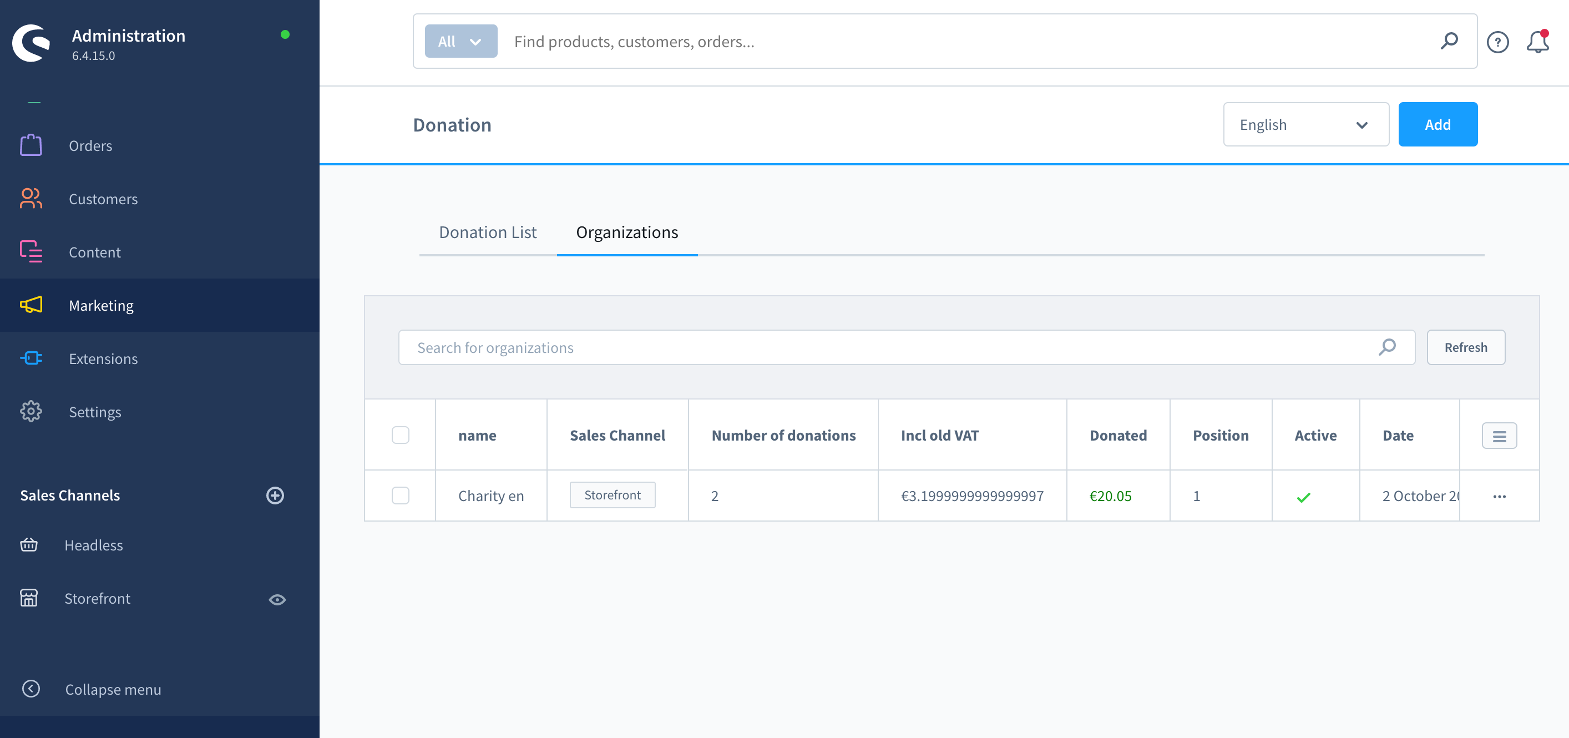
Task: Click the Administration title text
Action: (x=129, y=36)
